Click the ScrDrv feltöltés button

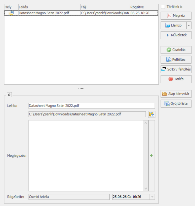pyautogui.click(x=176, y=69)
